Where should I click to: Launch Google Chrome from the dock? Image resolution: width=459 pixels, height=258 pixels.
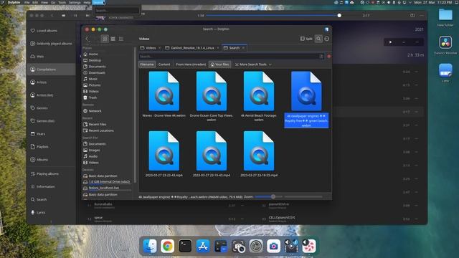pyautogui.click(x=167, y=246)
